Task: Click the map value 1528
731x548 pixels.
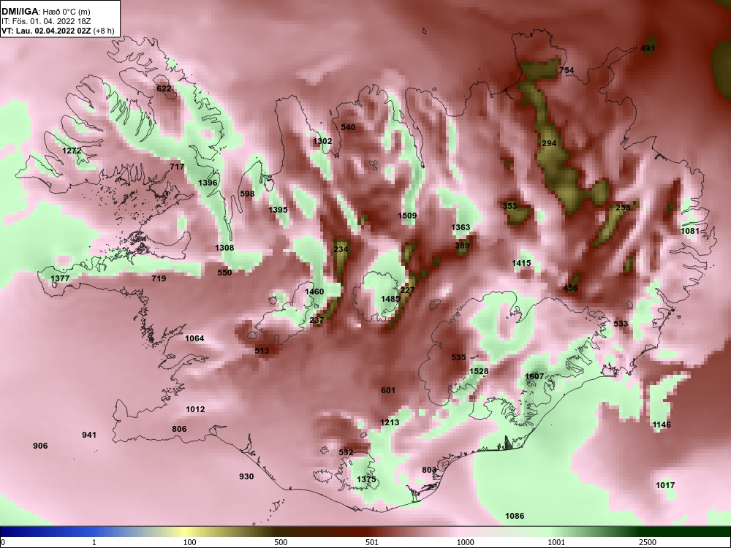Action: point(479,372)
